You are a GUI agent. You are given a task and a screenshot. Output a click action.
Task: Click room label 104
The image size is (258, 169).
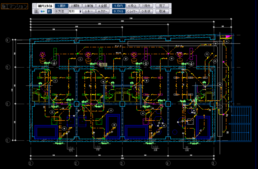[71, 148]
